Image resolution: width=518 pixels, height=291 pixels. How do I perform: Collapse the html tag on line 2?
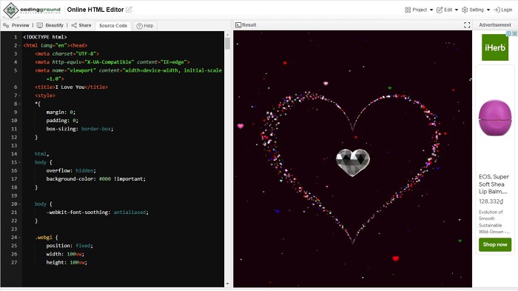click(19, 46)
